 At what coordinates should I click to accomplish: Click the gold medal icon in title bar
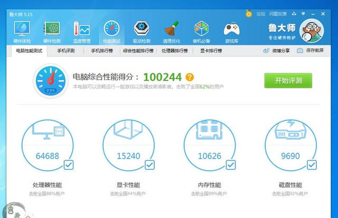(x=249, y=14)
